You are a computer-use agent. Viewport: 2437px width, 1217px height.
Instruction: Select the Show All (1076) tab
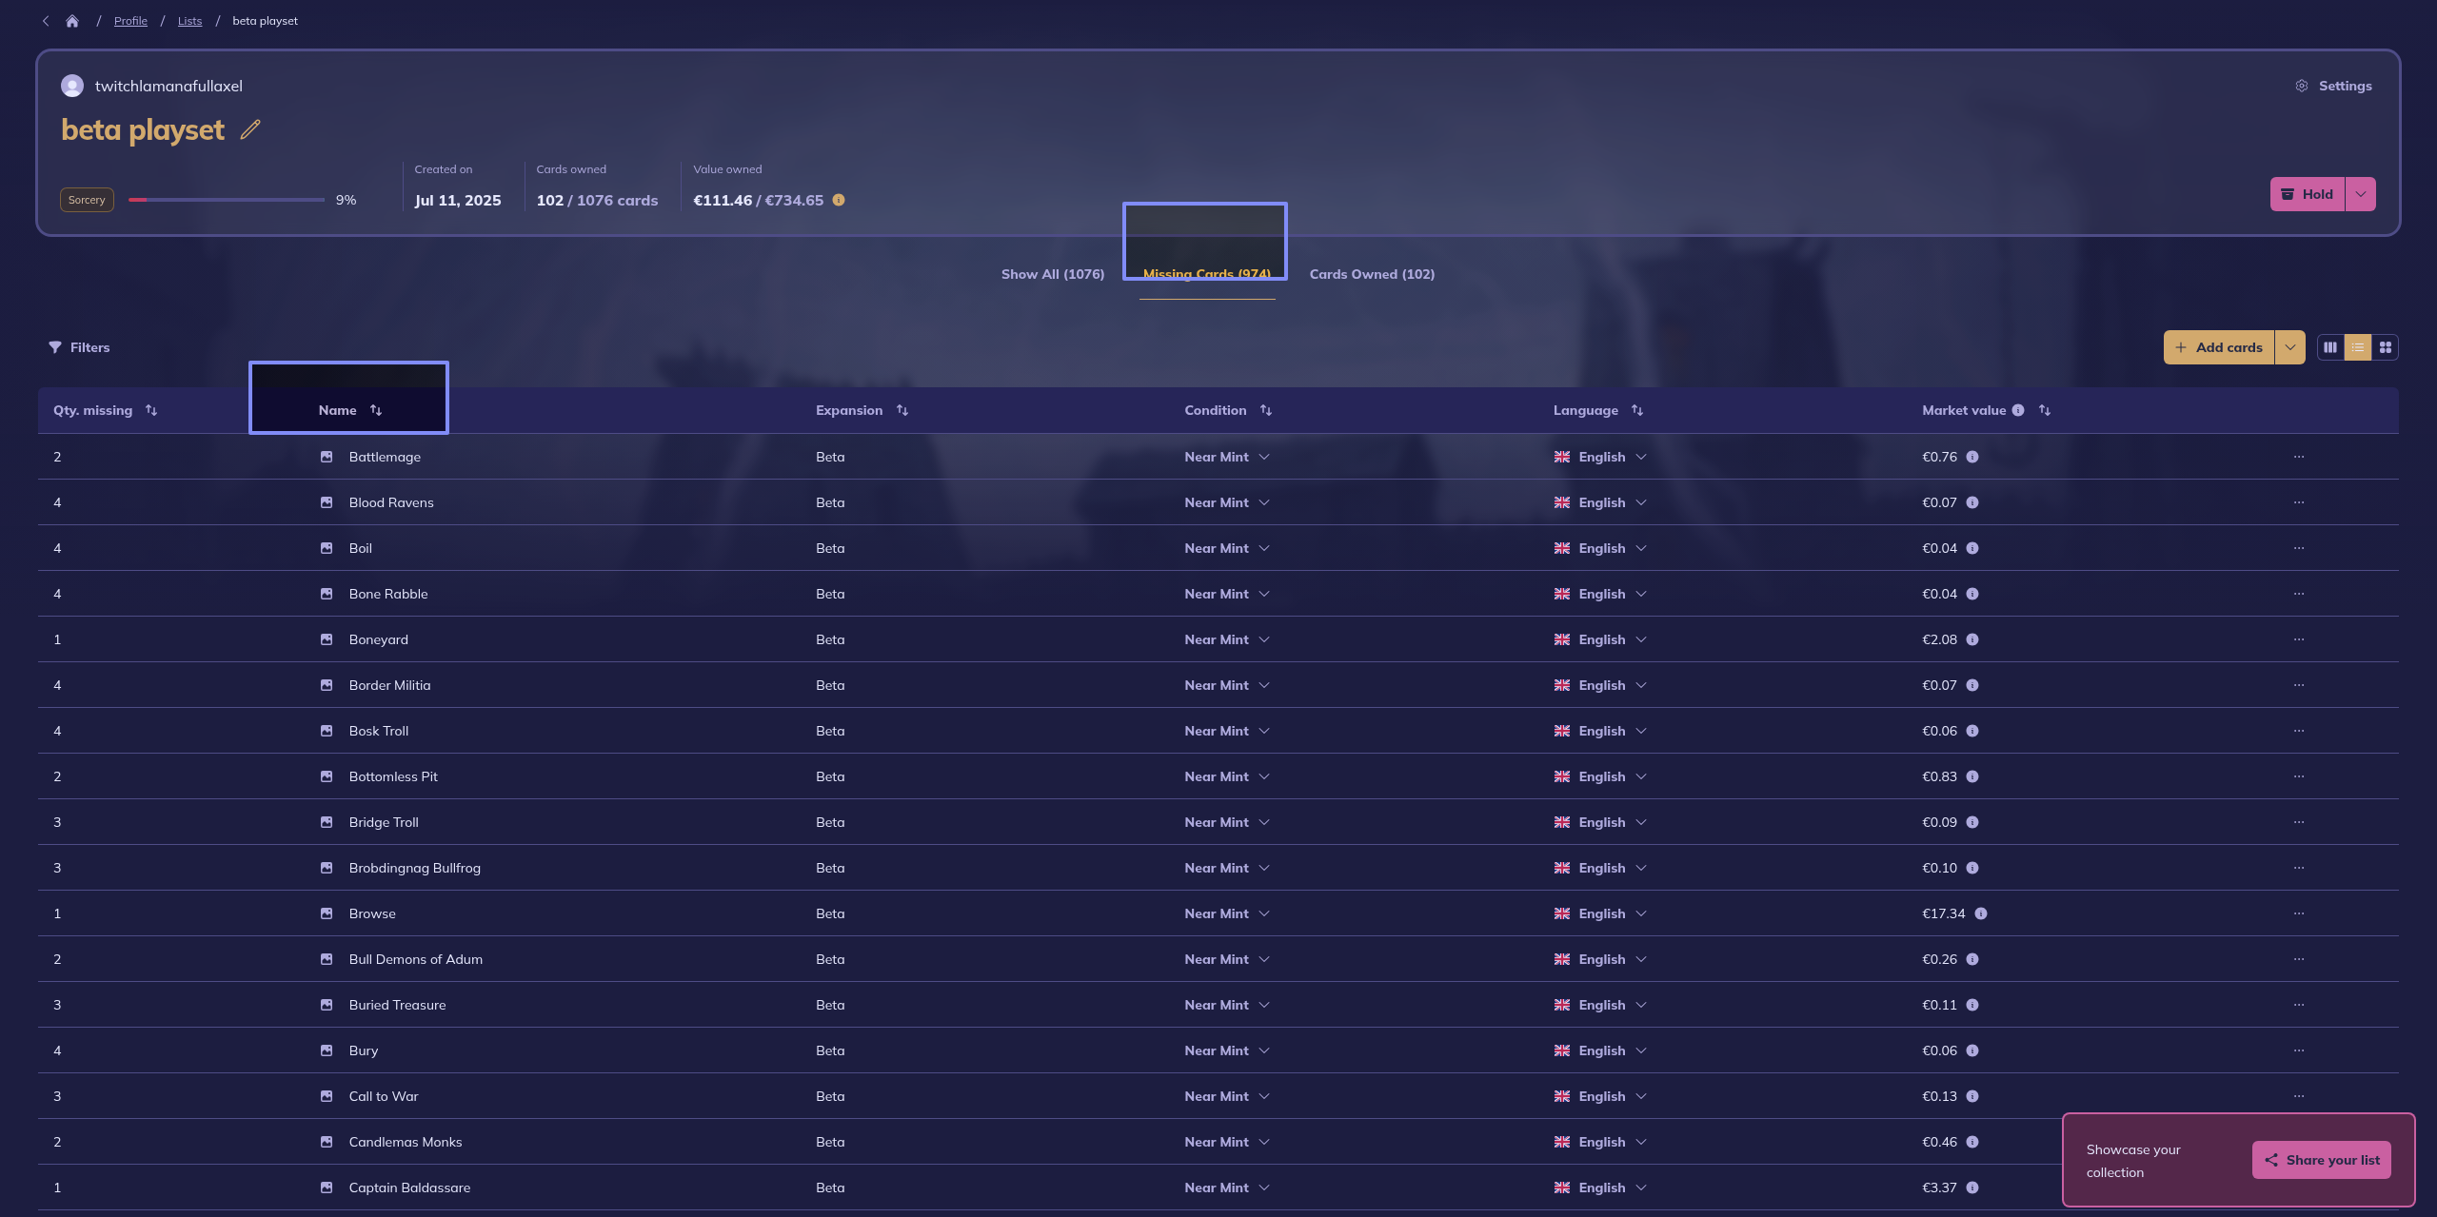click(1053, 274)
